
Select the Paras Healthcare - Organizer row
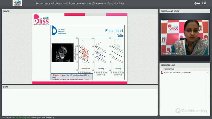tap(185, 73)
